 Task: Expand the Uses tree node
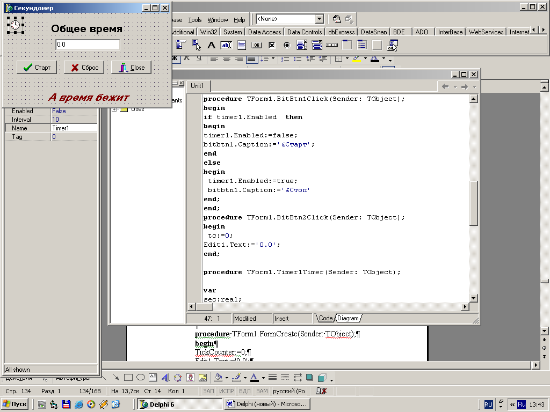click(x=114, y=109)
